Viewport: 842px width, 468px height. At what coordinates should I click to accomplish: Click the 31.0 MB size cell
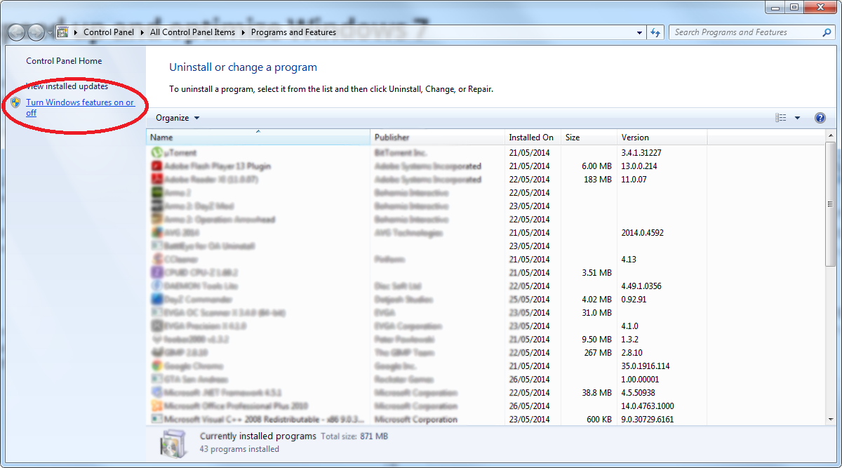pyautogui.click(x=596, y=313)
